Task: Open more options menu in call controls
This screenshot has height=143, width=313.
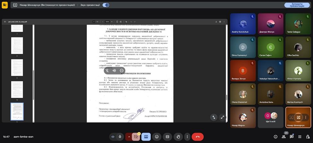Action: coord(187,137)
